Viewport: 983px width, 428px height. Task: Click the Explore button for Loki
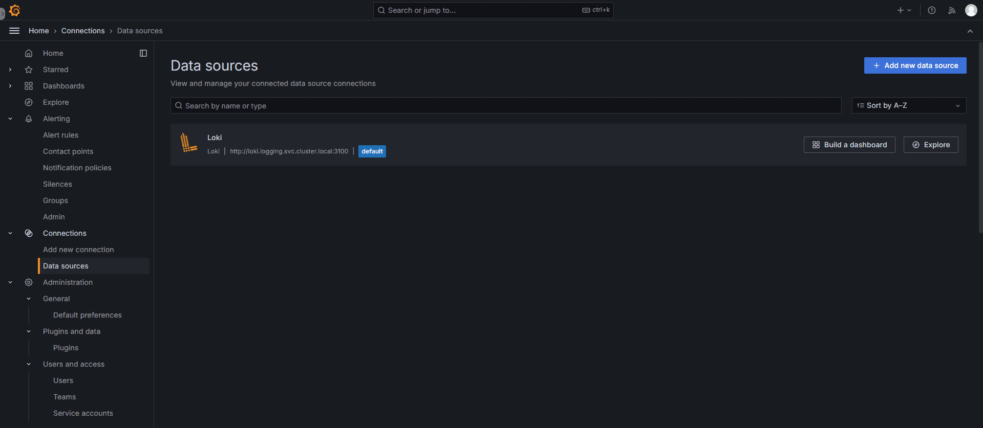tap(931, 145)
